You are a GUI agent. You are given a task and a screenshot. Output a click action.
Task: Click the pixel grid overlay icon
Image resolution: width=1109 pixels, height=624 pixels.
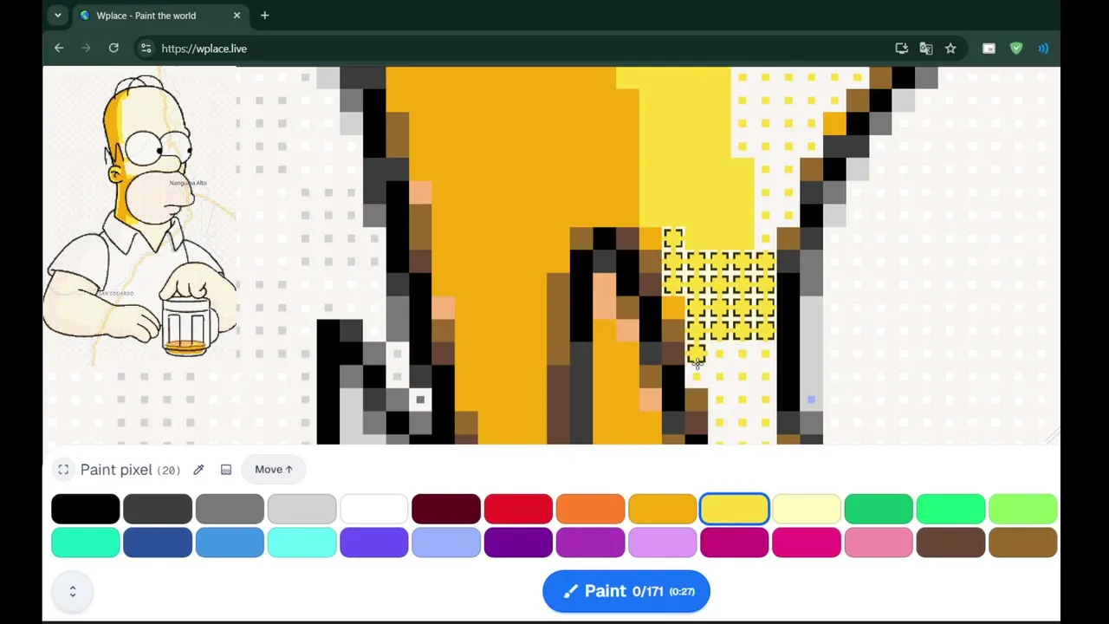click(x=226, y=470)
